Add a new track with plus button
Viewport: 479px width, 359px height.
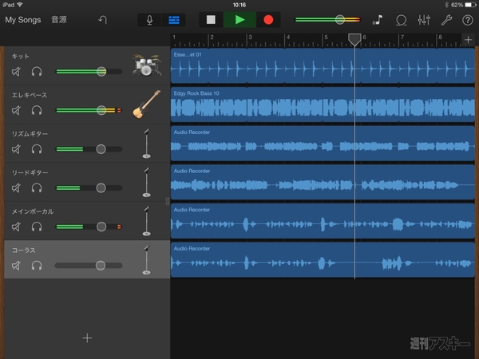tap(87, 337)
